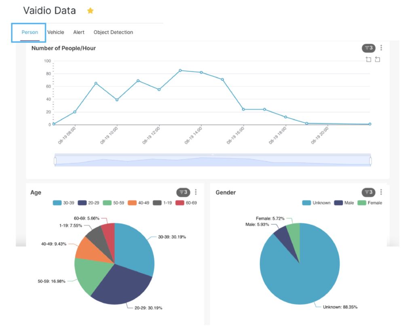Click the peak data point on line chart
414x326 pixels.
(x=180, y=70)
